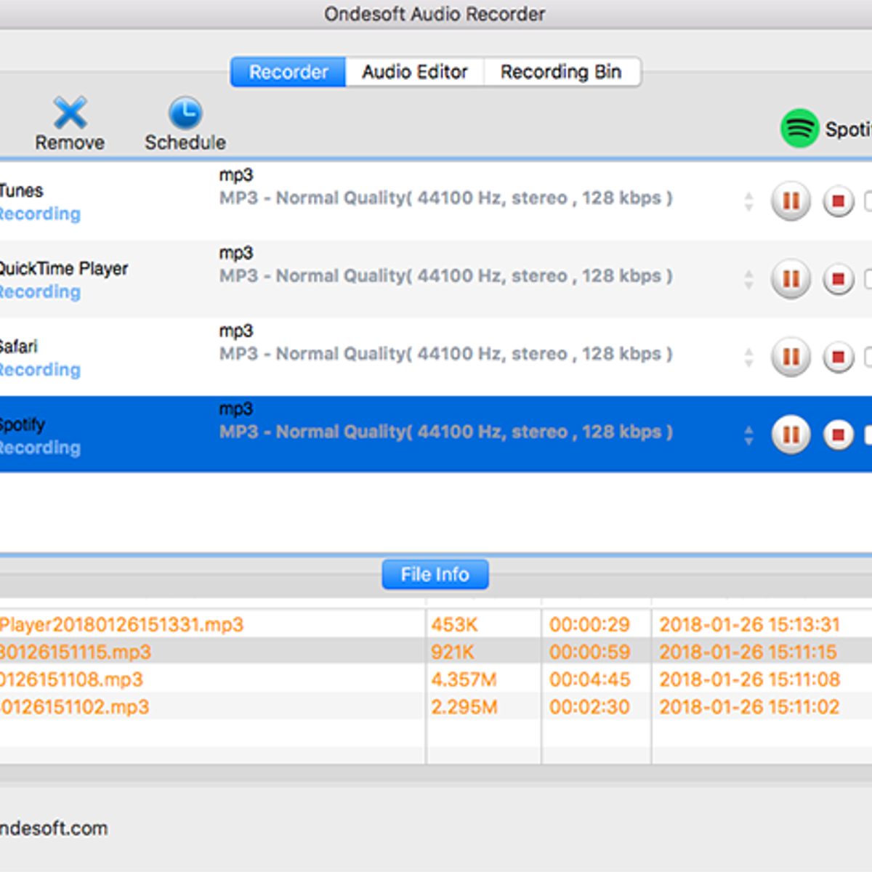Stop the iTunes recording
872x872 pixels.
pyautogui.click(x=838, y=201)
